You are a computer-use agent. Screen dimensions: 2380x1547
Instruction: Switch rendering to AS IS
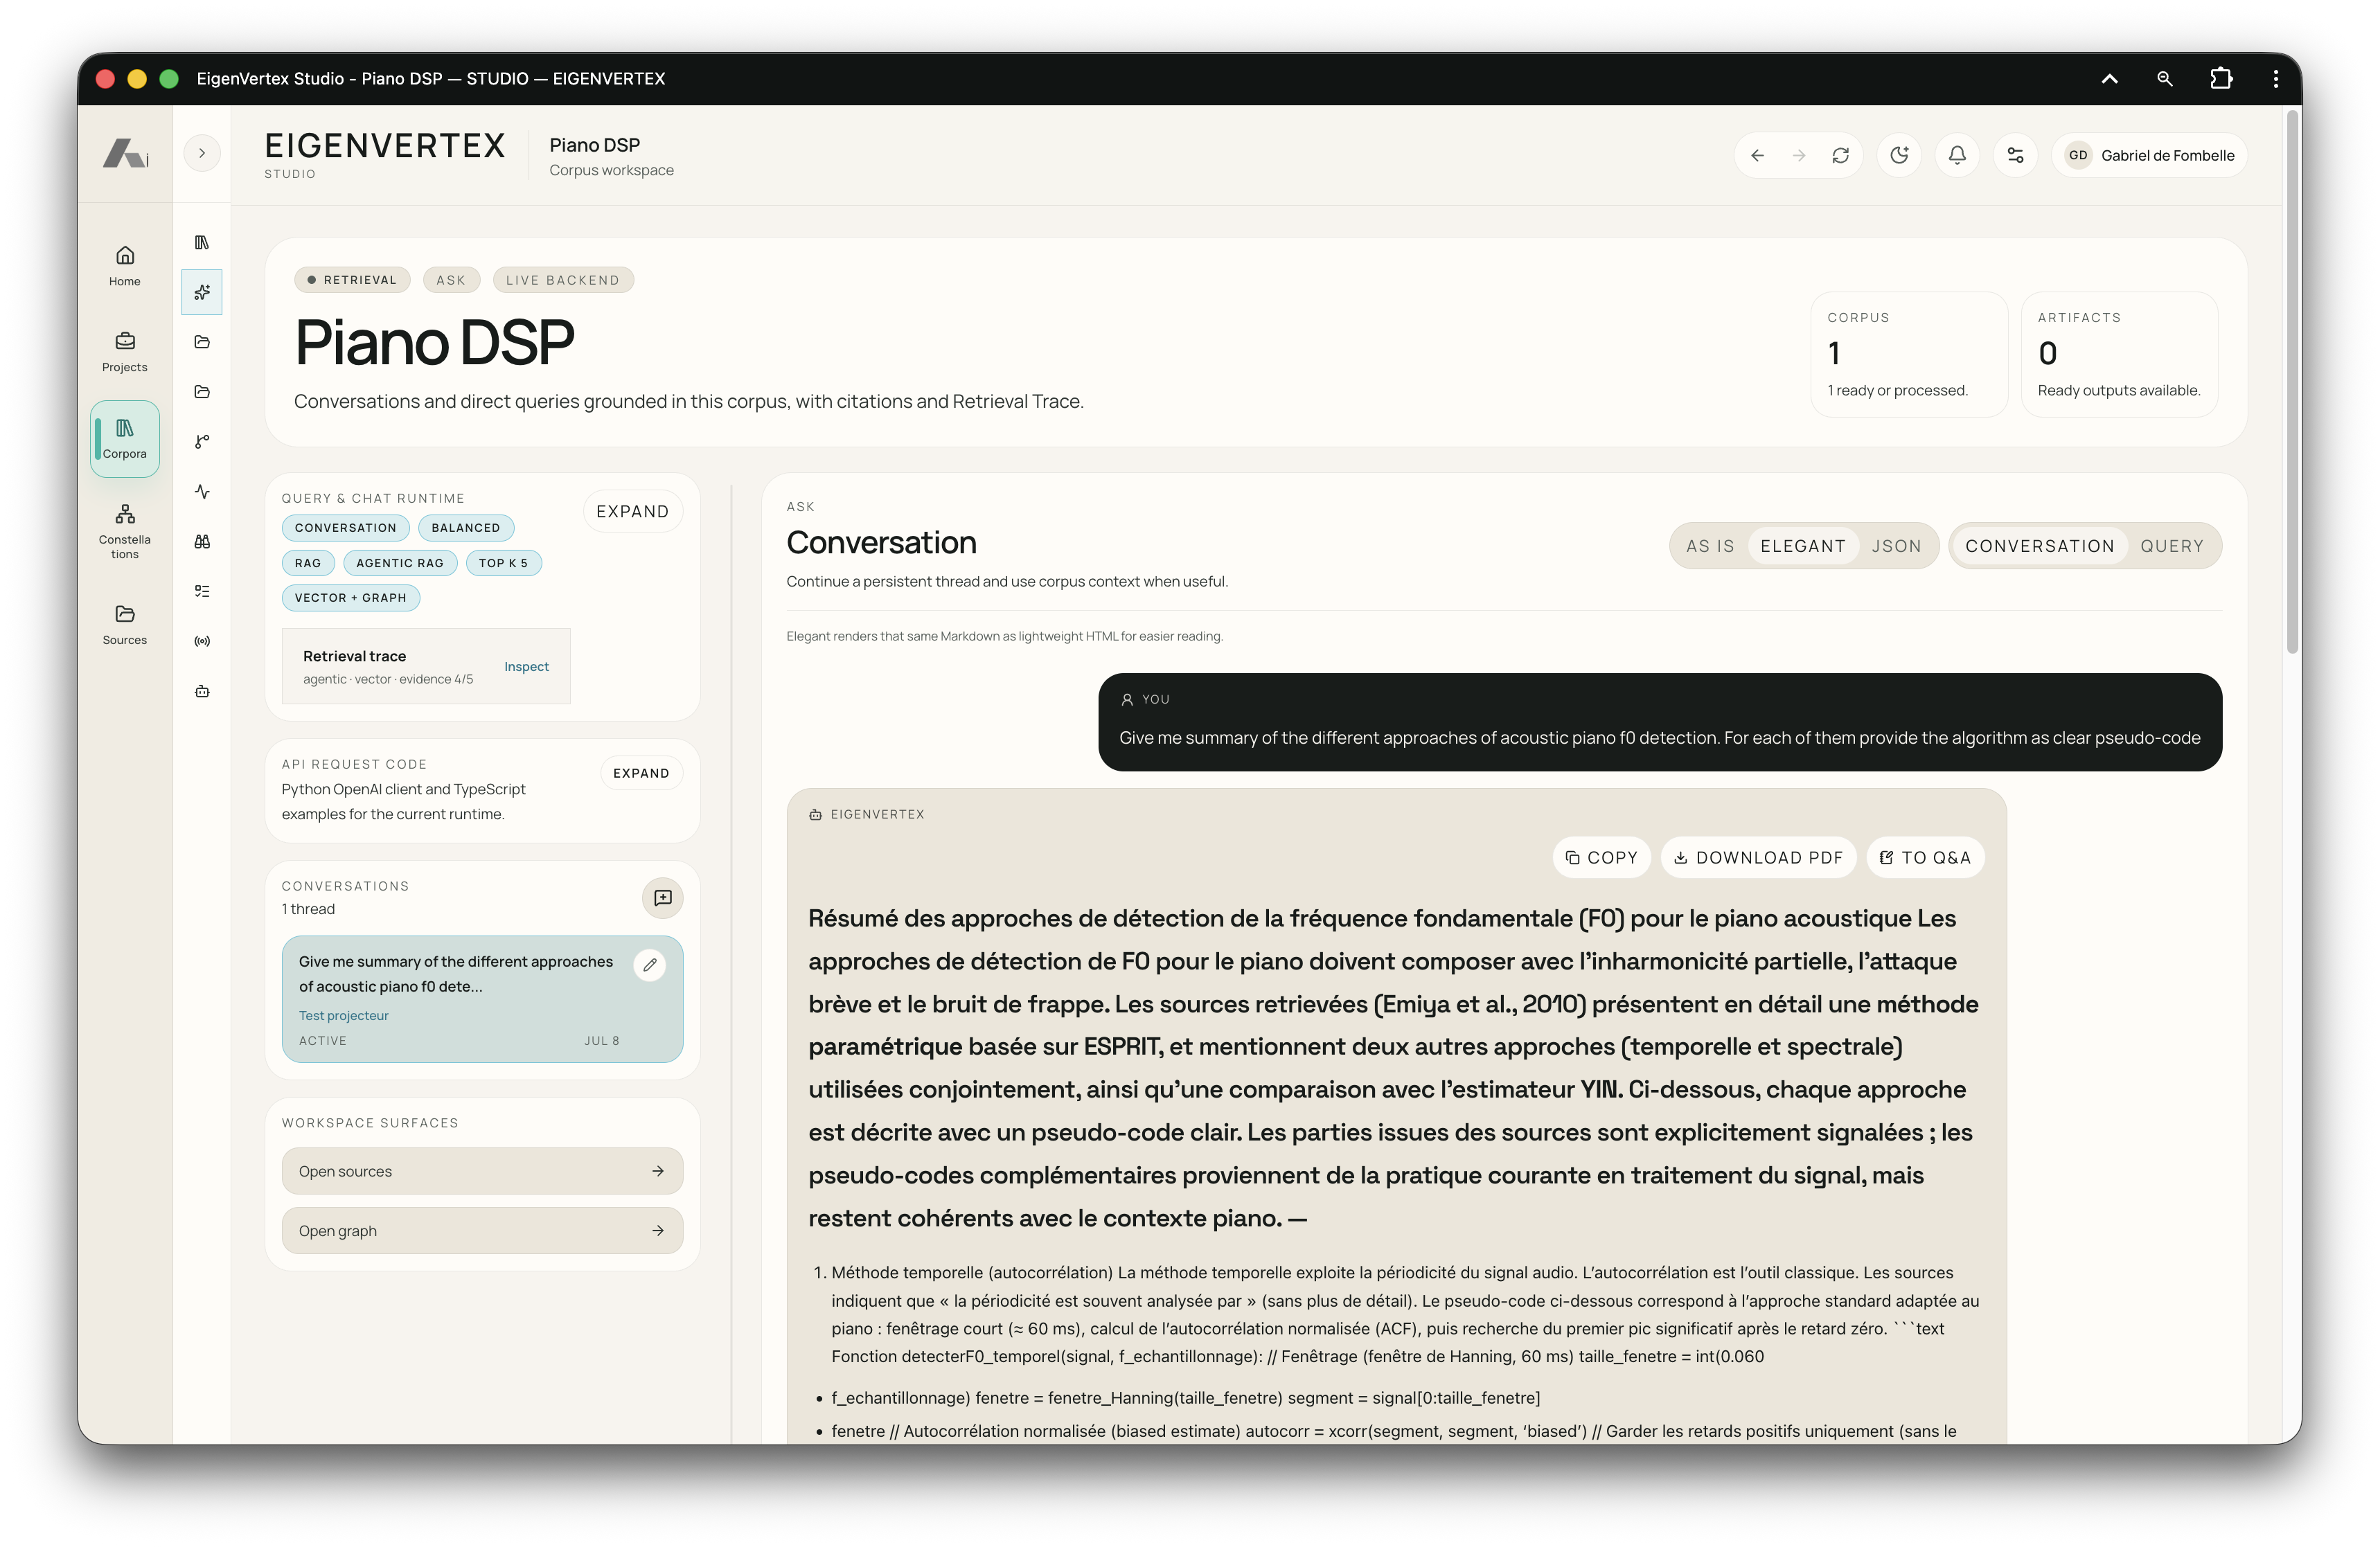pyautogui.click(x=1710, y=546)
